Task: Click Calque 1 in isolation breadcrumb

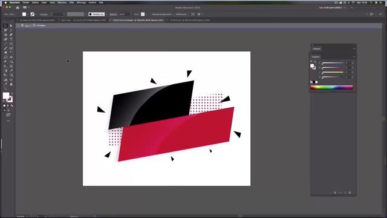Action: point(27,25)
